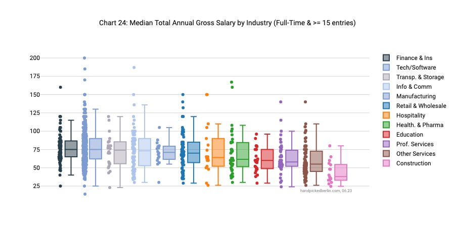Click the 200 y-axis label
Image resolution: width=455 pixels, height=242 pixels.
(x=35, y=58)
